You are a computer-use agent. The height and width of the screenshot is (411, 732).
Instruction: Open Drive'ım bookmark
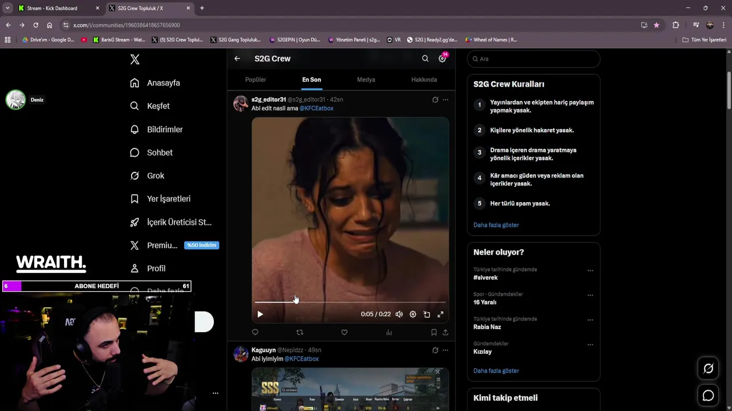tap(47, 40)
